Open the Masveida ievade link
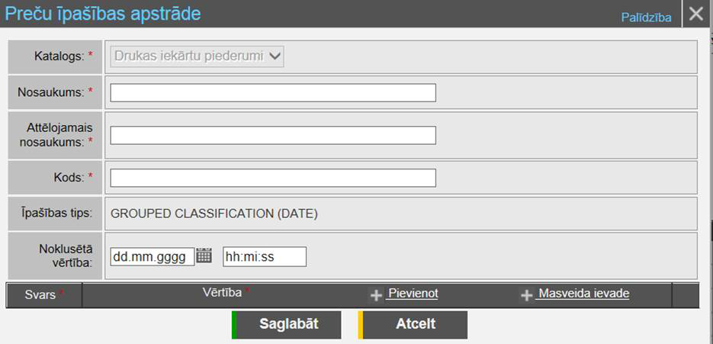The height and width of the screenshot is (344, 713). coord(583,294)
